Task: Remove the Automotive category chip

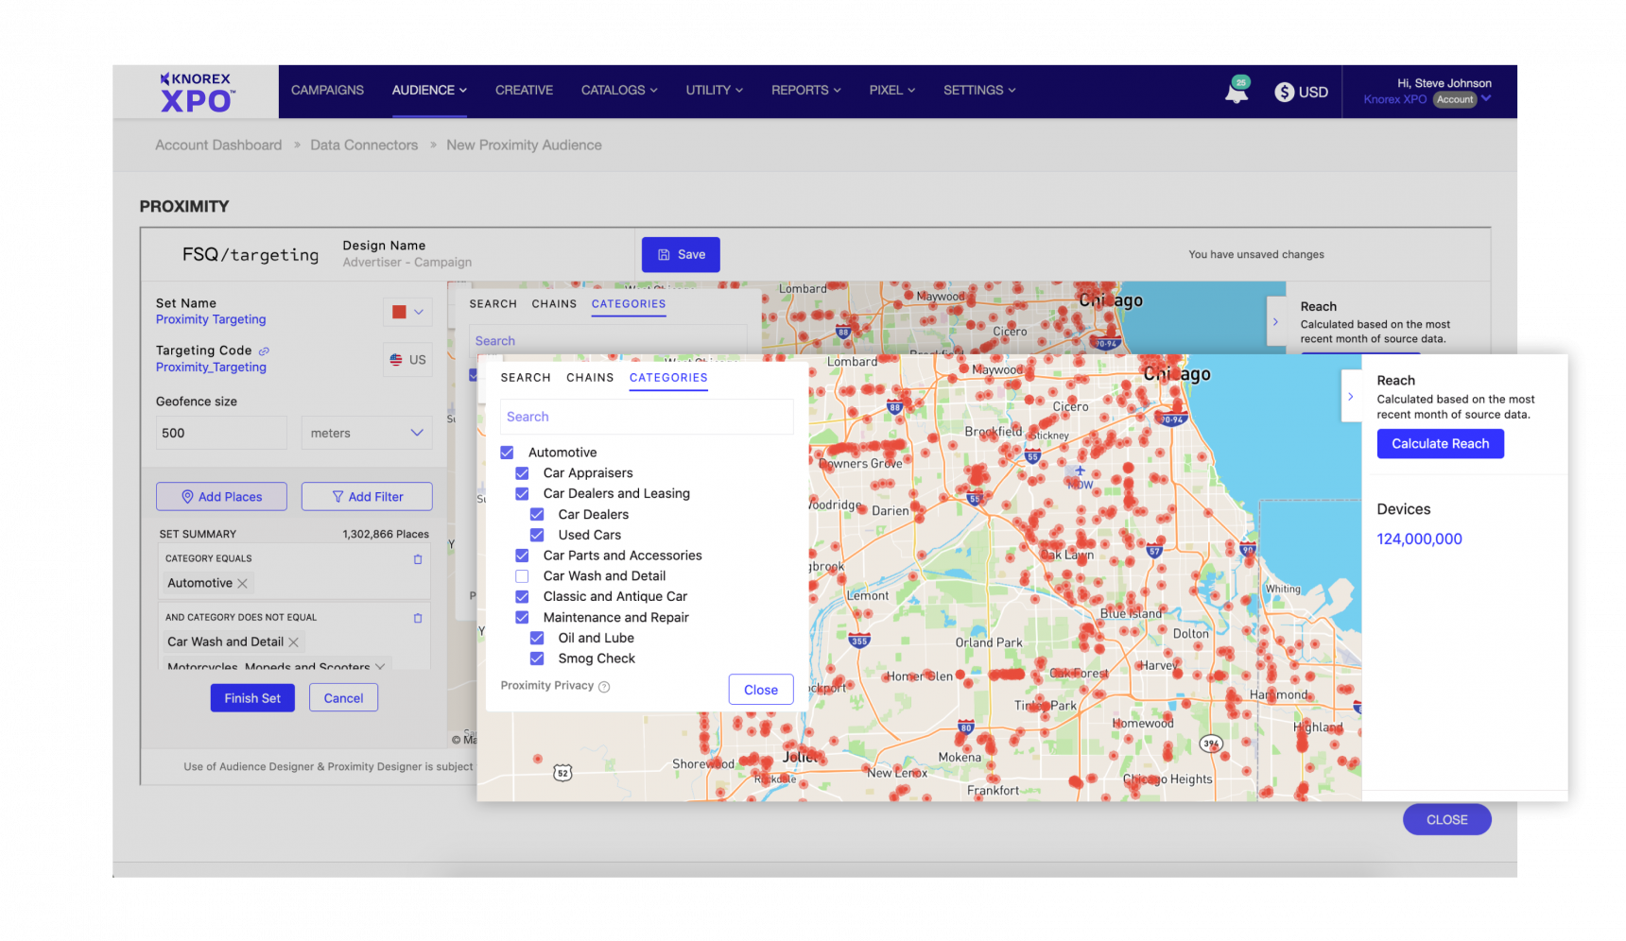Action: (x=242, y=584)
